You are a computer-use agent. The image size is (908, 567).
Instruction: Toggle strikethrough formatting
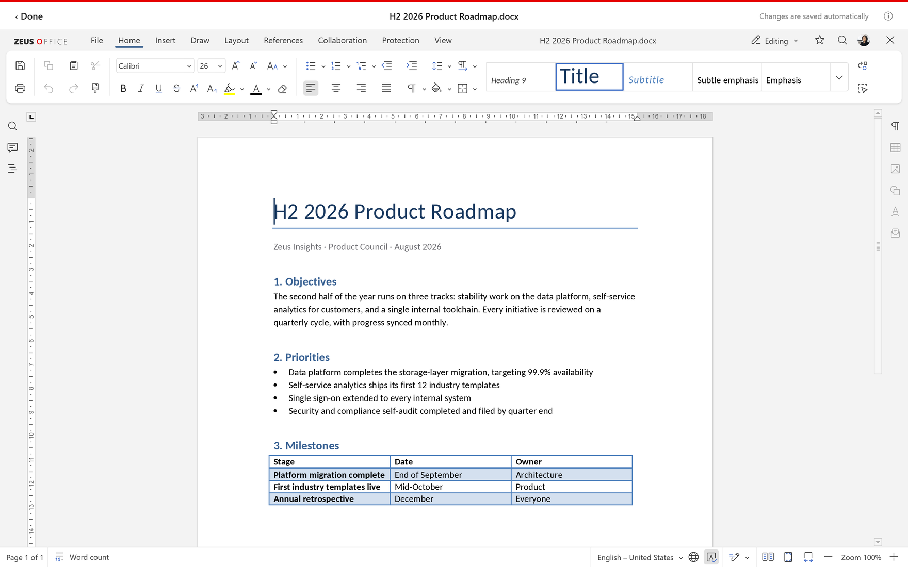pos(176,89)
